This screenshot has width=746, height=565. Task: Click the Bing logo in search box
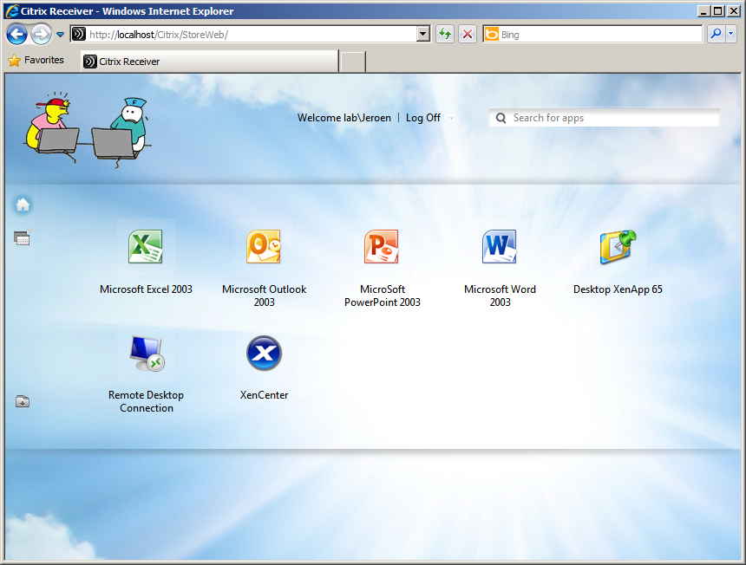pyautogui.click(x=492, y=34)
